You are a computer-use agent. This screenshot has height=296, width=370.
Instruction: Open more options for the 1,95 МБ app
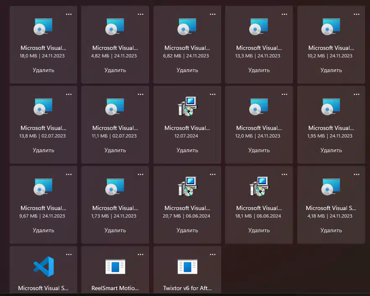pyautogui.click(x=357, y=94)
